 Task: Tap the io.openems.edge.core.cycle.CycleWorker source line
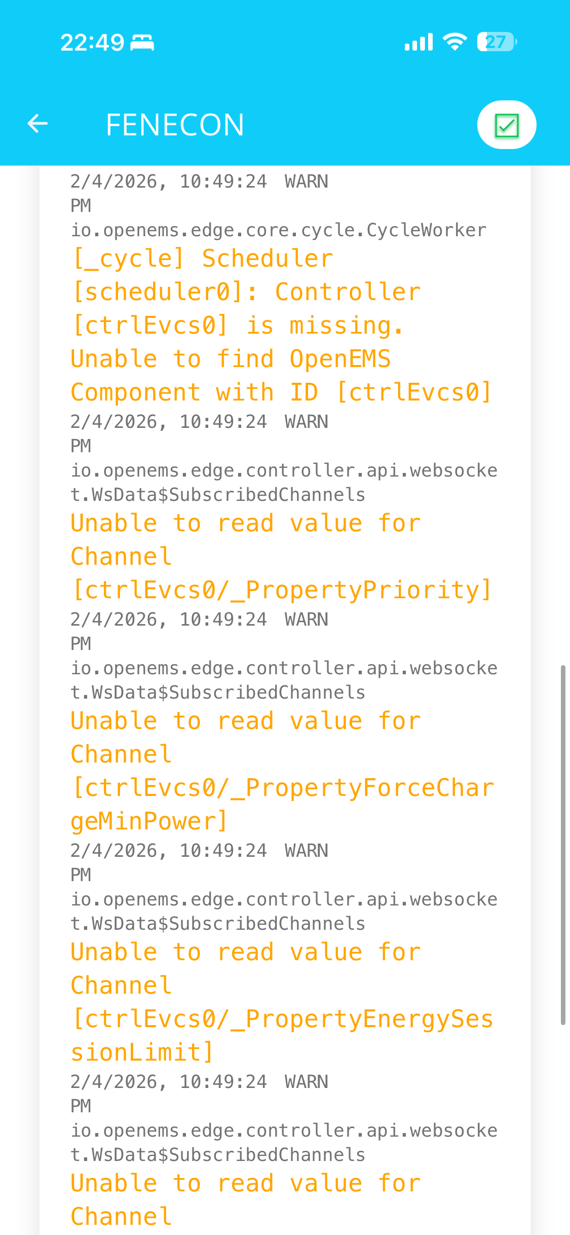click(x=278, y=230)
